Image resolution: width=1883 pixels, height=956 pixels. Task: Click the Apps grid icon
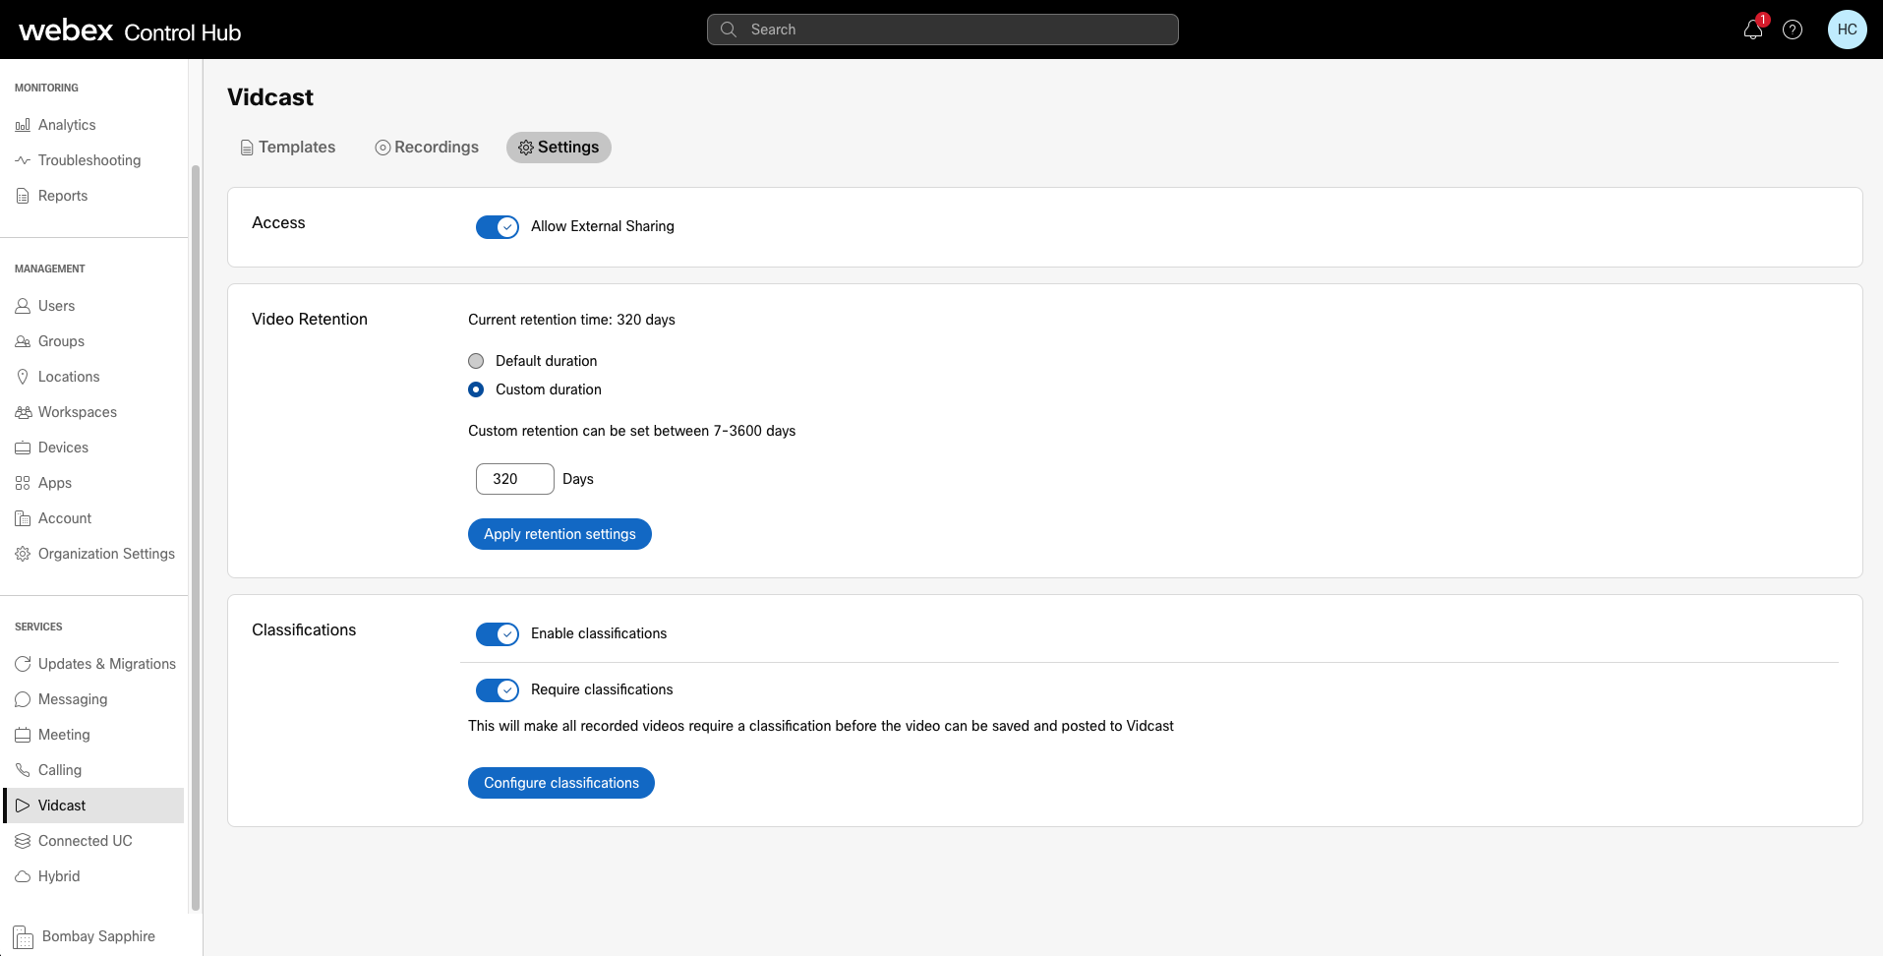pyautogui.click(x=23, y=483)
